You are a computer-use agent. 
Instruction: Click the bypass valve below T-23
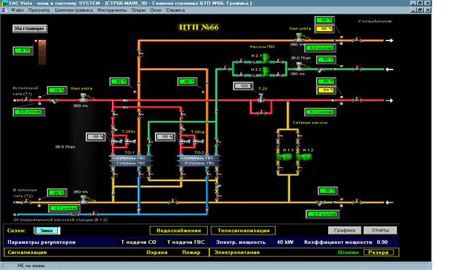(261, 112)
